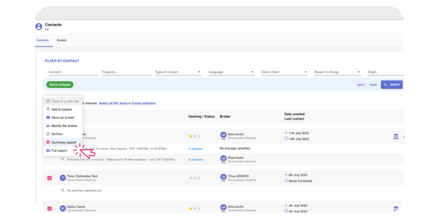
Task: Click the bank icon in 11th July 2023 row
Action: tap(396, 136)
